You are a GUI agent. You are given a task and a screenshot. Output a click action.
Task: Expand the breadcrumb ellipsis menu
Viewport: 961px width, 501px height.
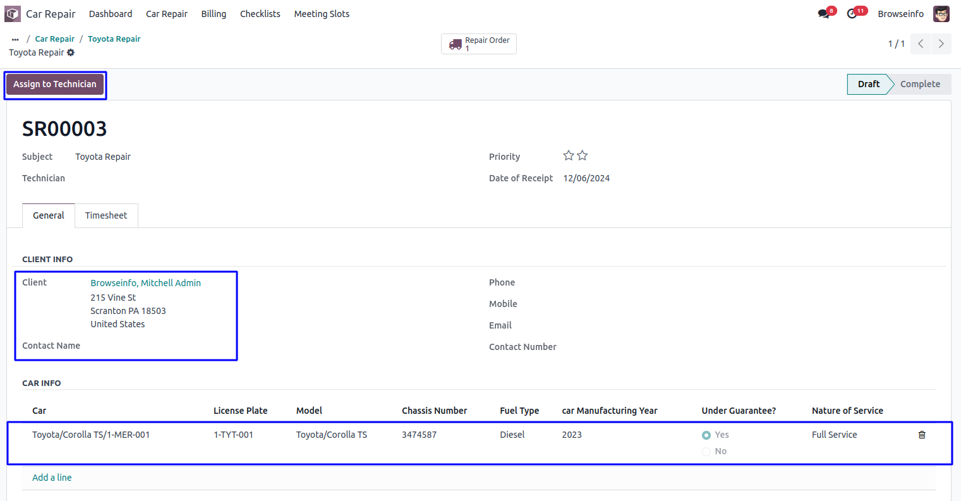[15, 39]
